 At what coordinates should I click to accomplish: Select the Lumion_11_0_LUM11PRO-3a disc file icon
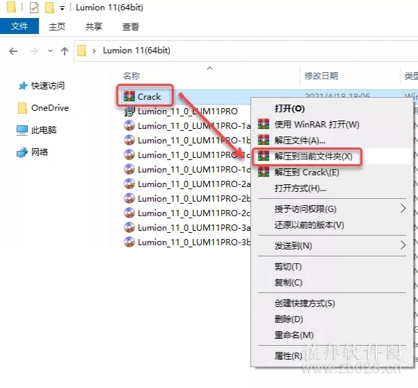pos(130,227)
